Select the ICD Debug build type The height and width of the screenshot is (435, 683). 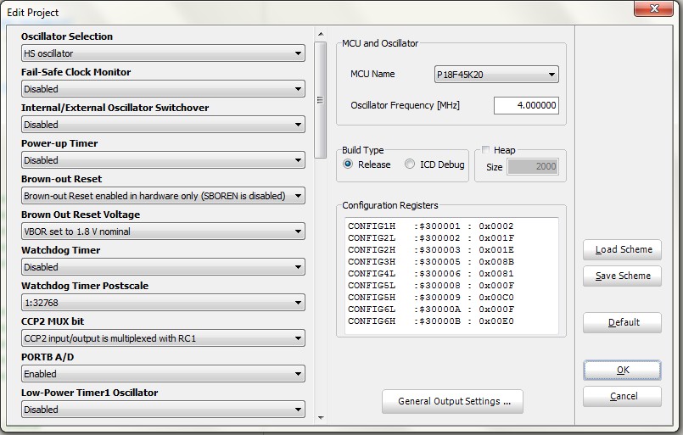coord(410,165)
